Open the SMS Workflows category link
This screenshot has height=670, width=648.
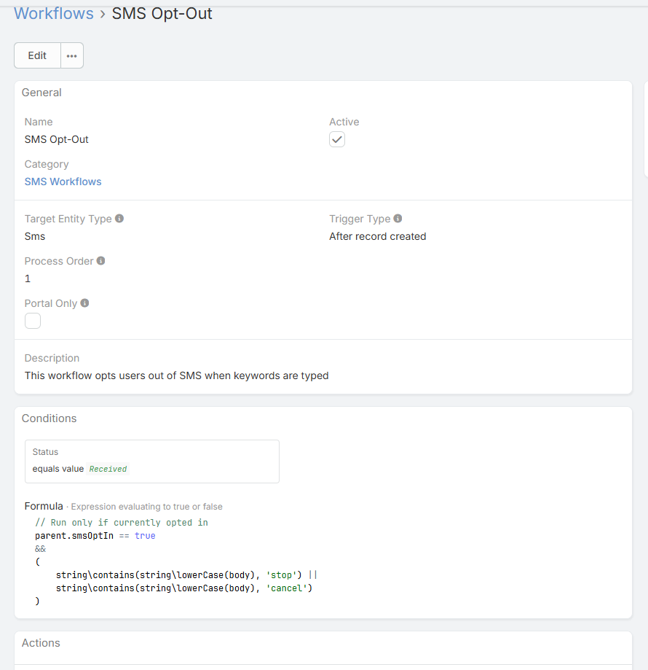pos(63,182)
